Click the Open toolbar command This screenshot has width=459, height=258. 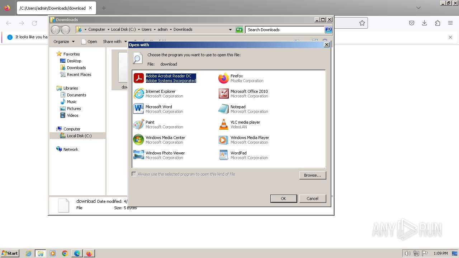89,42
